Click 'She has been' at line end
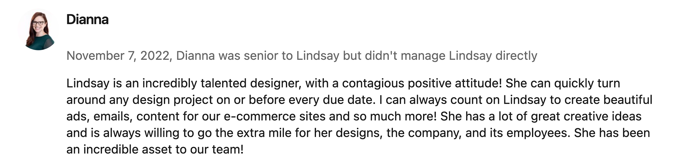The width and height of the screenshot is (675, 166). click(612, 133)
